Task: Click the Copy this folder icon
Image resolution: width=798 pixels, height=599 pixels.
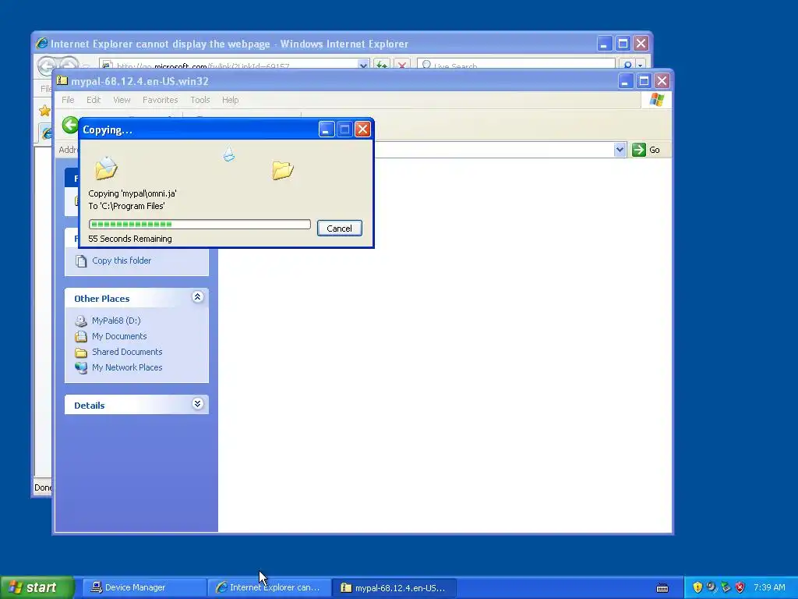Action: click(81, 261)
